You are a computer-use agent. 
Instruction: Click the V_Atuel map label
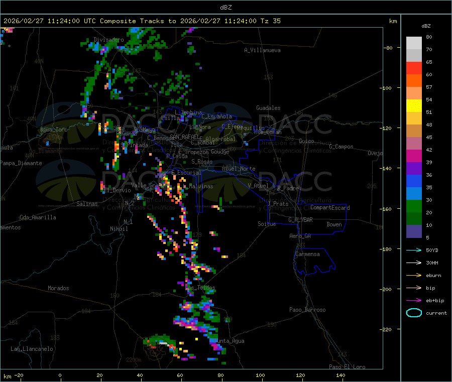[x=258, y=186]
